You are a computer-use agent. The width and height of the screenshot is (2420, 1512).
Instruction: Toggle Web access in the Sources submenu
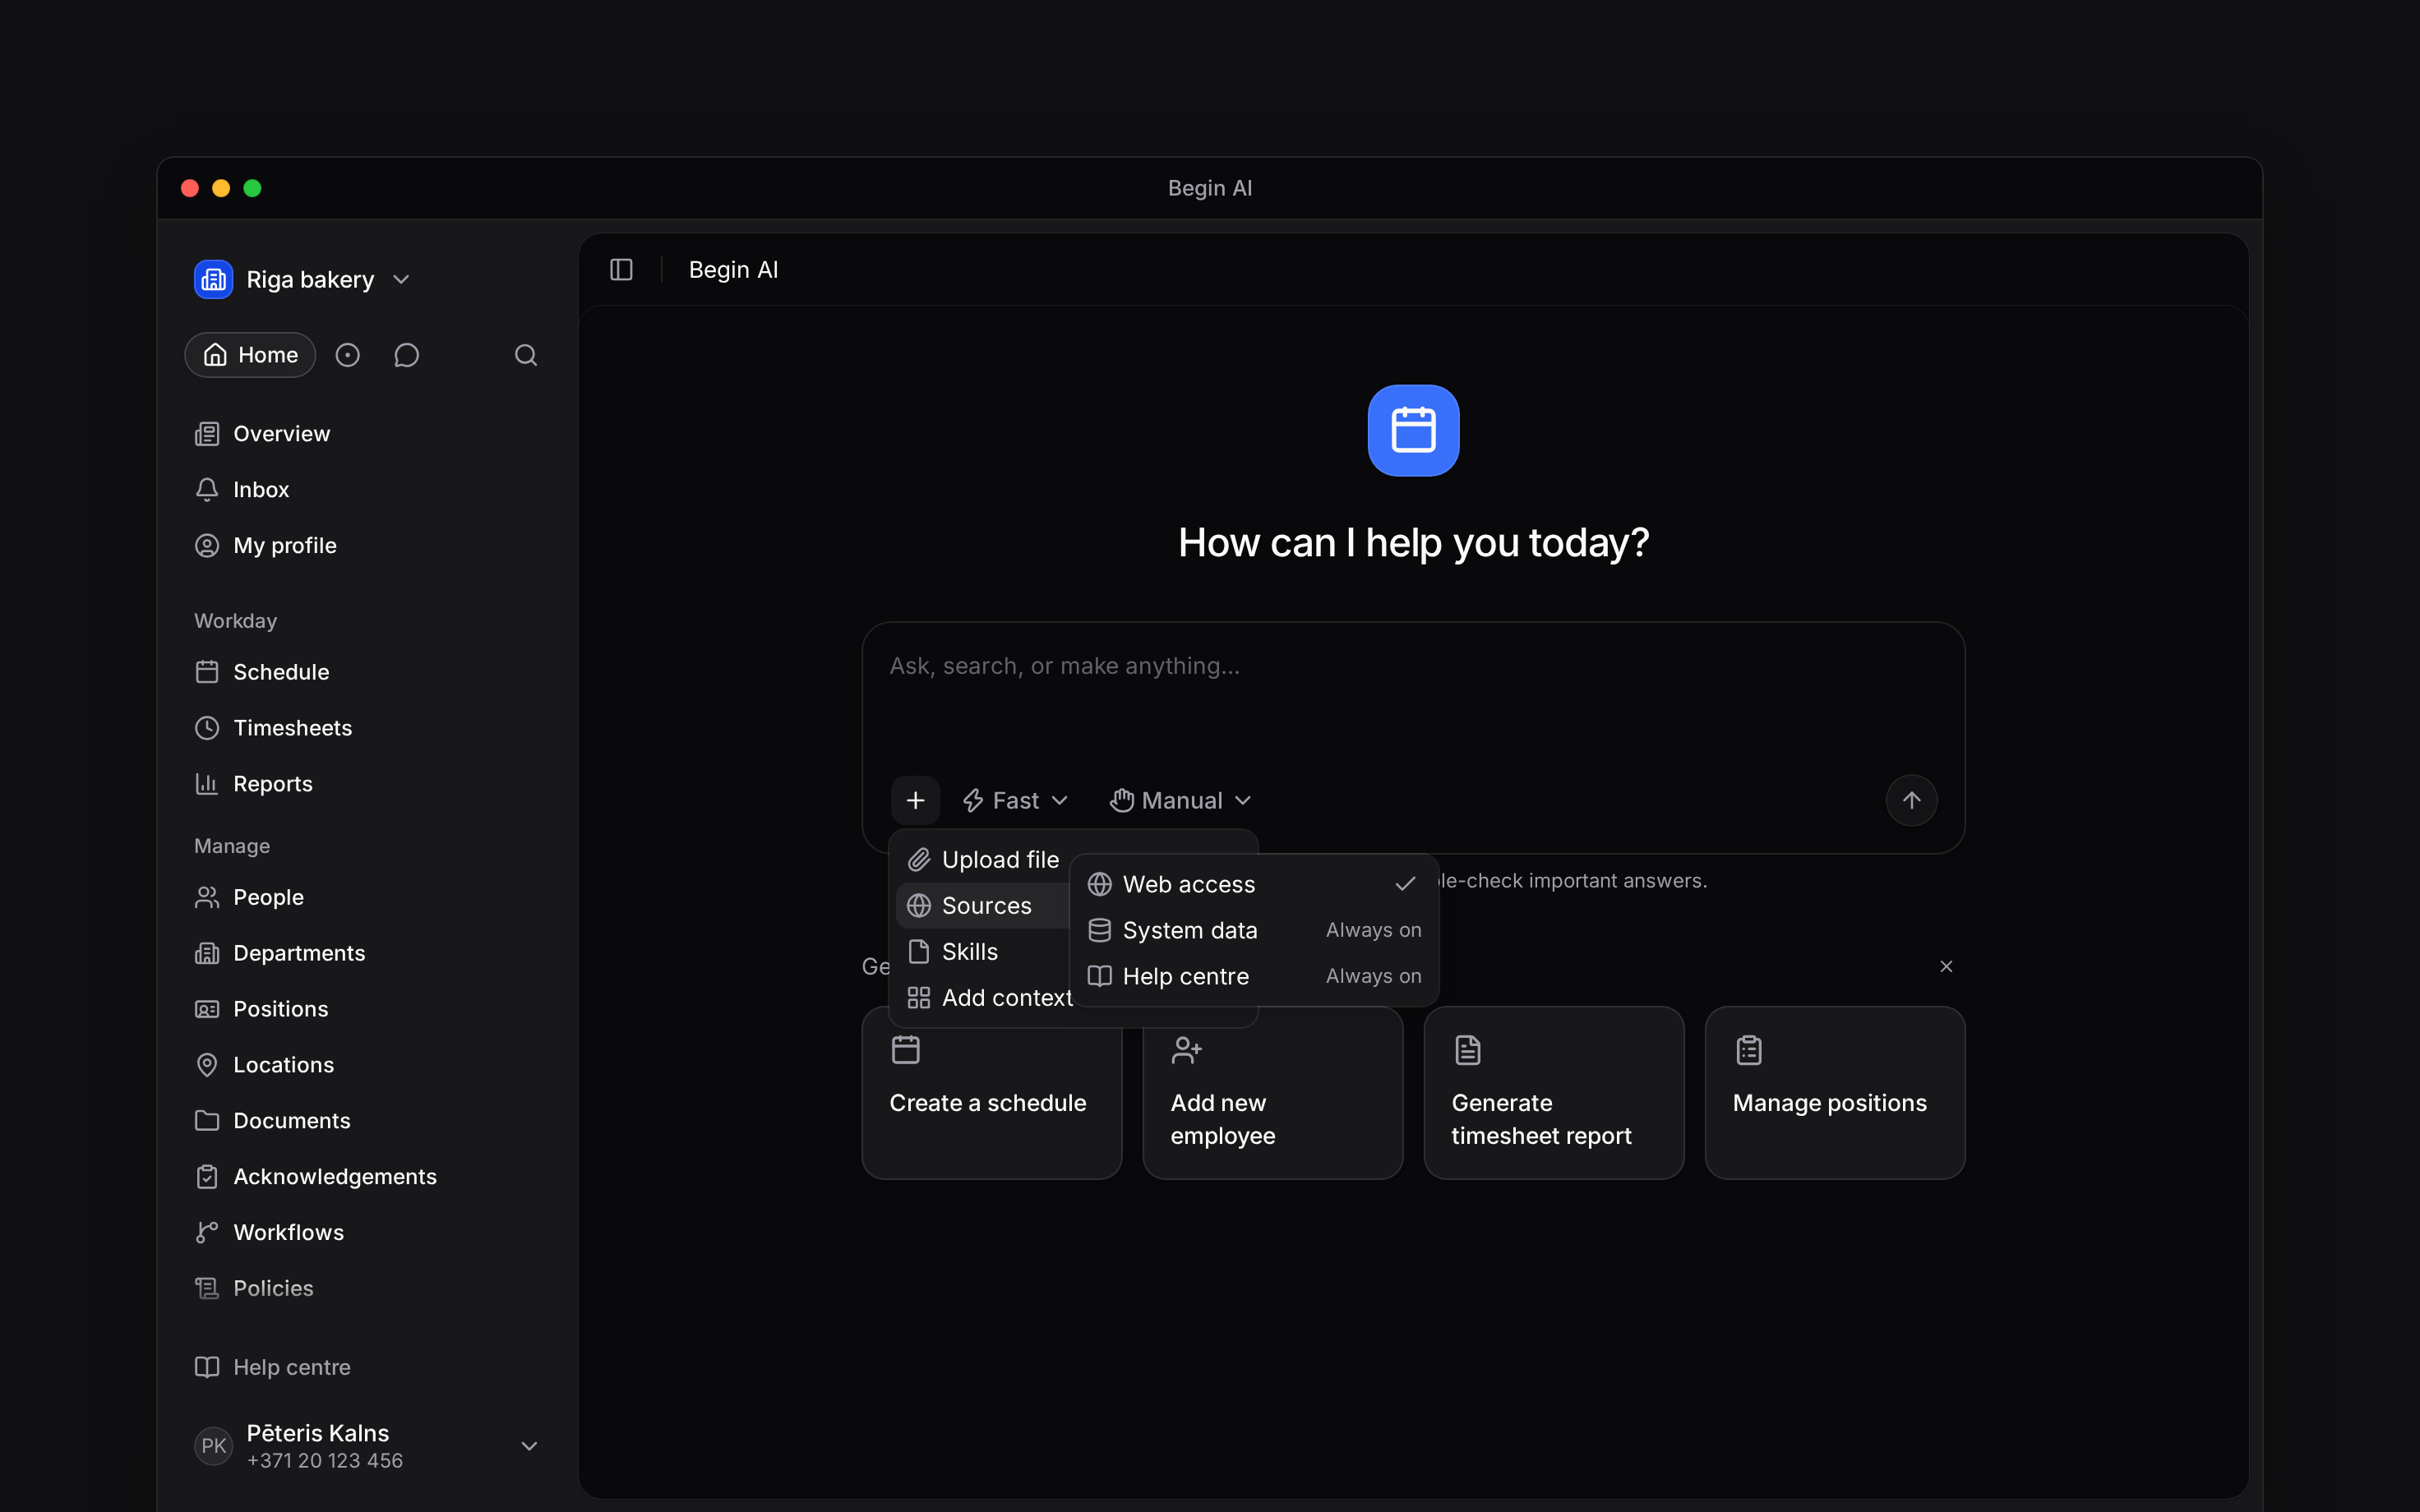click(1254, 884)
